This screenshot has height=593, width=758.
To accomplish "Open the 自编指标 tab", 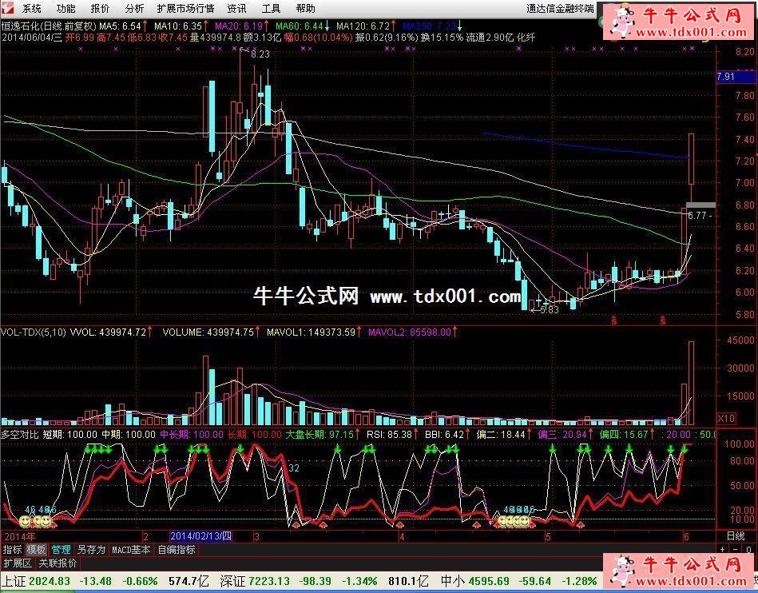I will click(x=176, y=550).
